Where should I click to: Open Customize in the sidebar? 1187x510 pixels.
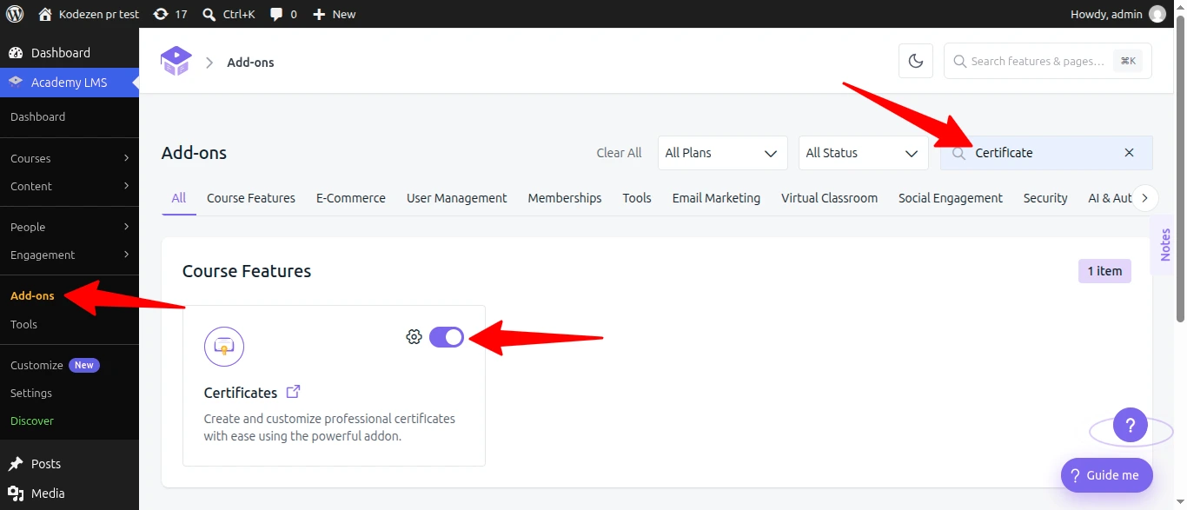[x=36, y=365]
